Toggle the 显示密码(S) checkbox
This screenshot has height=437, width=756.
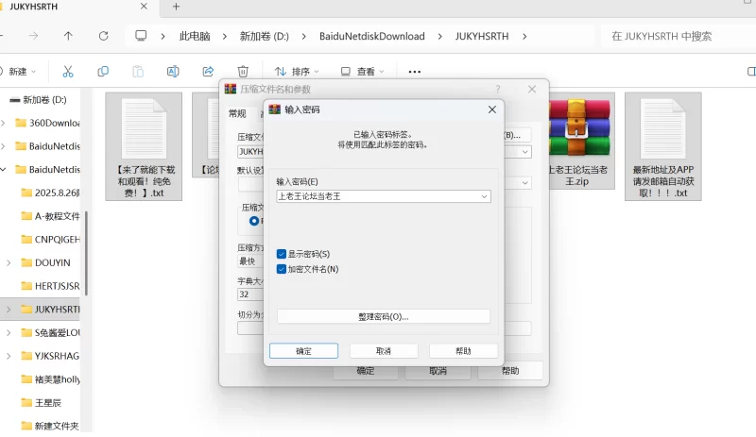[x=282, y=254]
